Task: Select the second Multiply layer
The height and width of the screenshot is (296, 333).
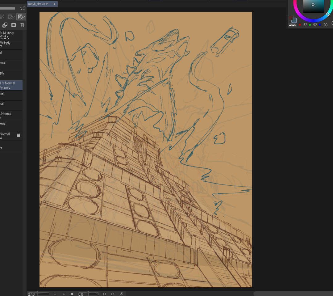Action: (11, 45)
